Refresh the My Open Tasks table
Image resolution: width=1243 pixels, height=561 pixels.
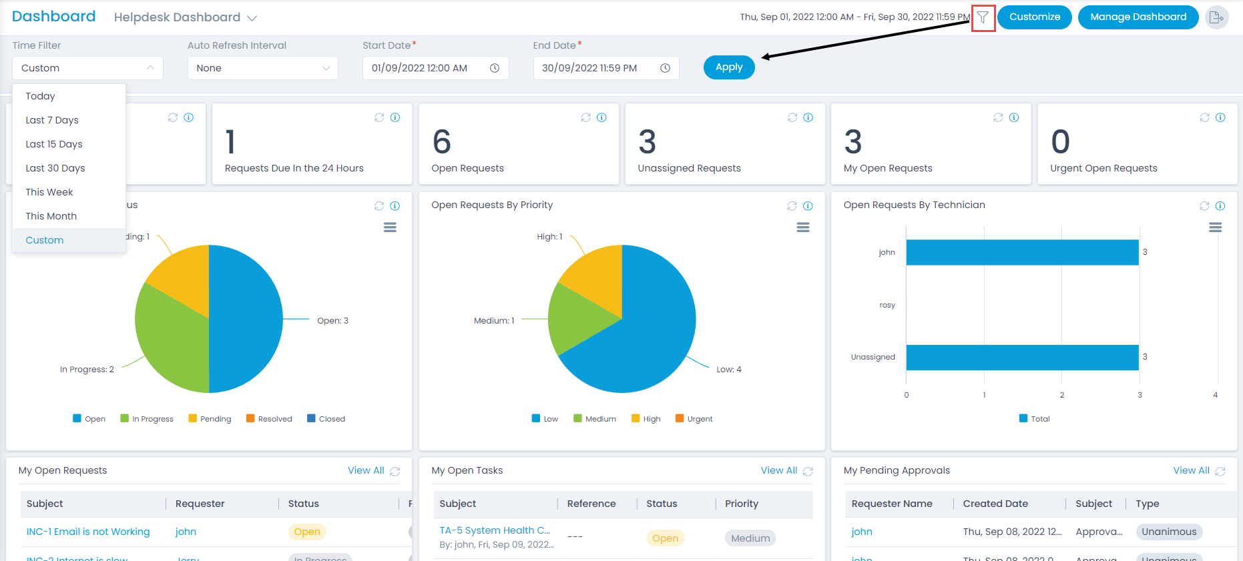808,472
